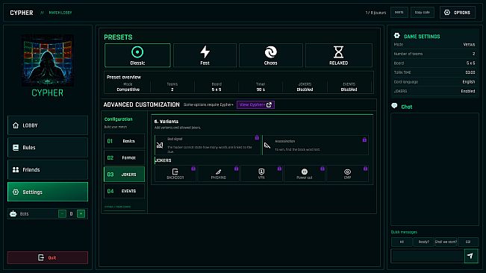Click the purple lock on VPN joker
486x273 pixels.
(279, 169)
